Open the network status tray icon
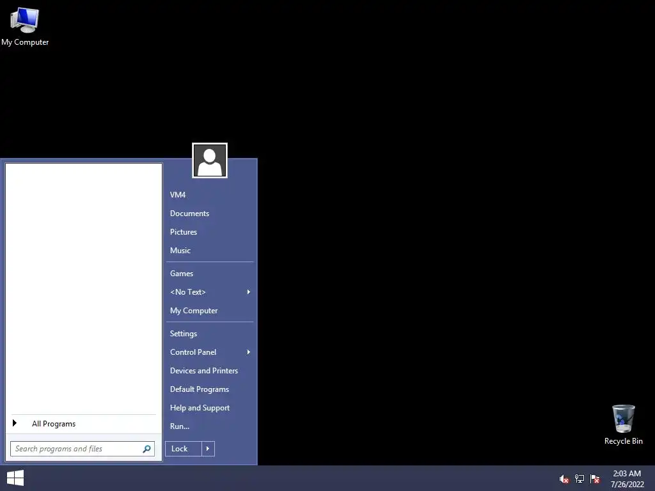The image size is (655, 491). (x=580, y=479)
